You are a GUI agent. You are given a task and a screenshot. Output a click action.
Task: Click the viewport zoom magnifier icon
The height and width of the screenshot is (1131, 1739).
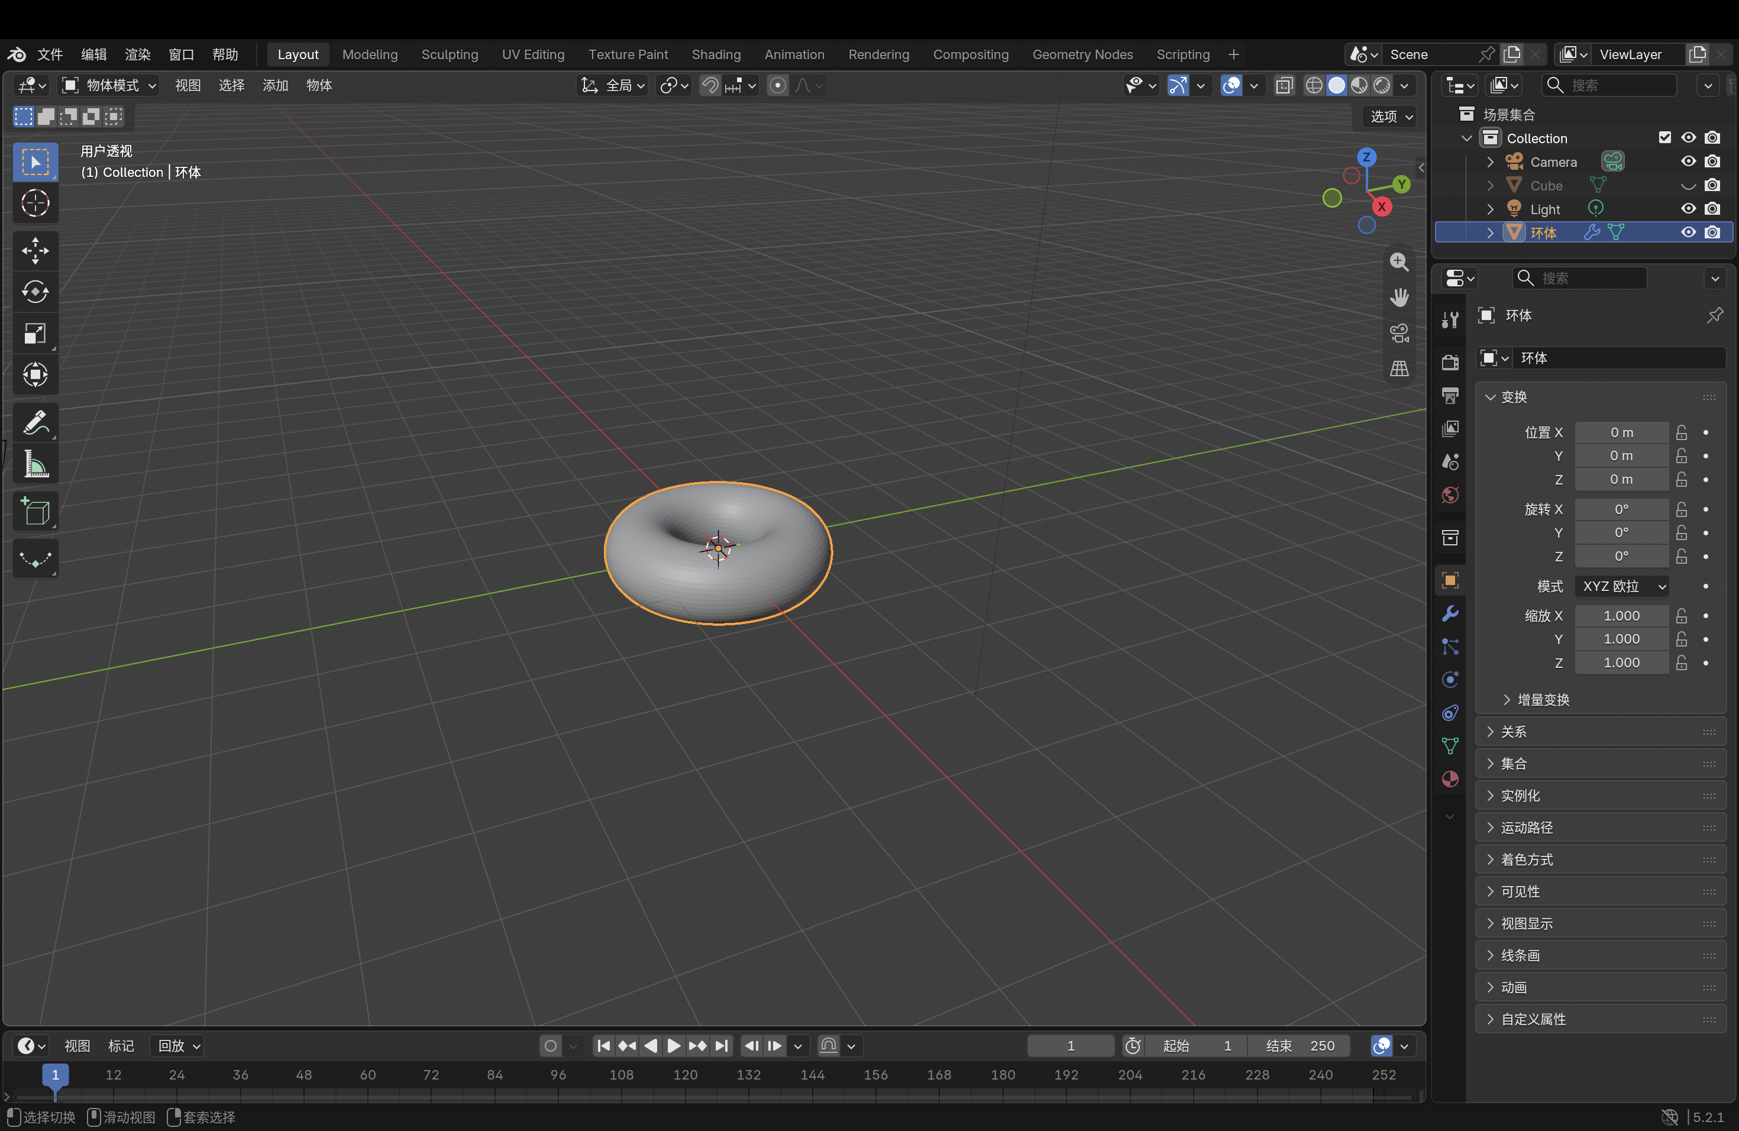tap(1399, 261)
